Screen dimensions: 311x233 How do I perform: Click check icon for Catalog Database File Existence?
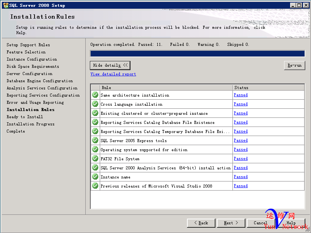95,122
